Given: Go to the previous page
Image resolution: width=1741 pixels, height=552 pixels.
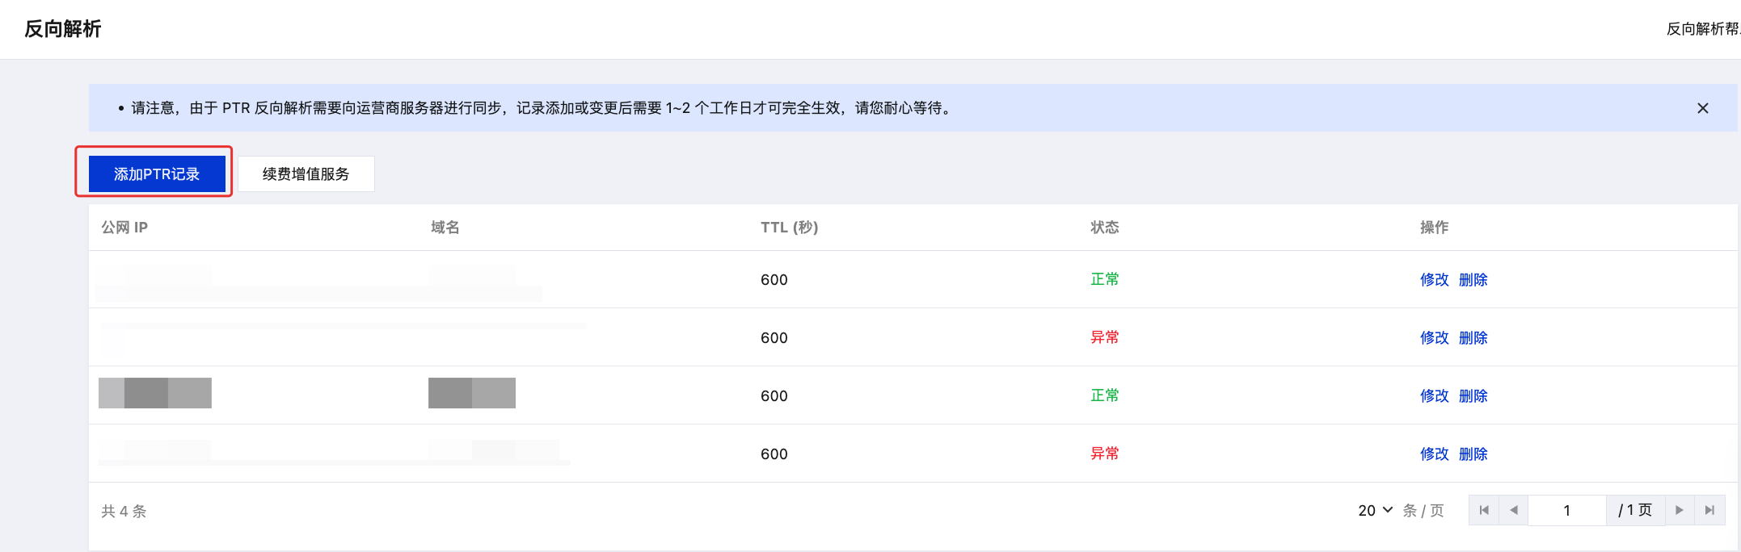Looking at the screenshot, I should point(1514,510).
